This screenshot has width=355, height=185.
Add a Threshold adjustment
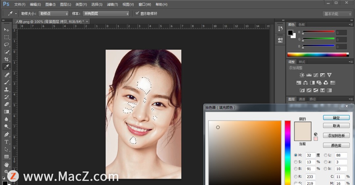coord(316,90)
